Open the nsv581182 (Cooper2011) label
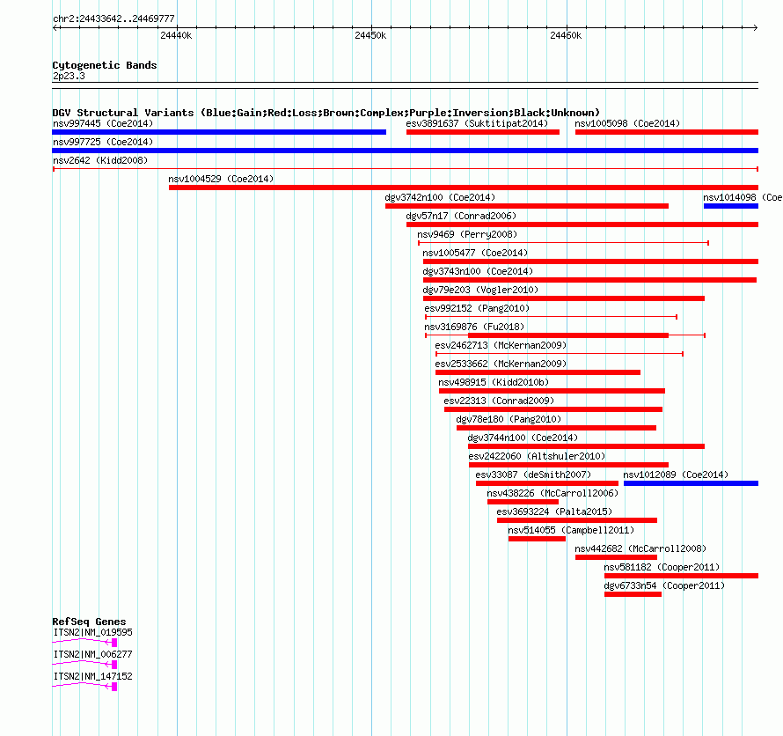This screenshot has height=736, width=783. [662, 567]
